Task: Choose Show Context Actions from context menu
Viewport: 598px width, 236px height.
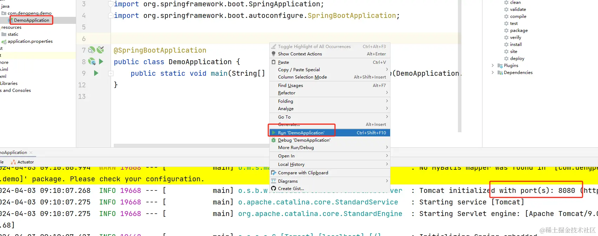Action: pos(330,54)
